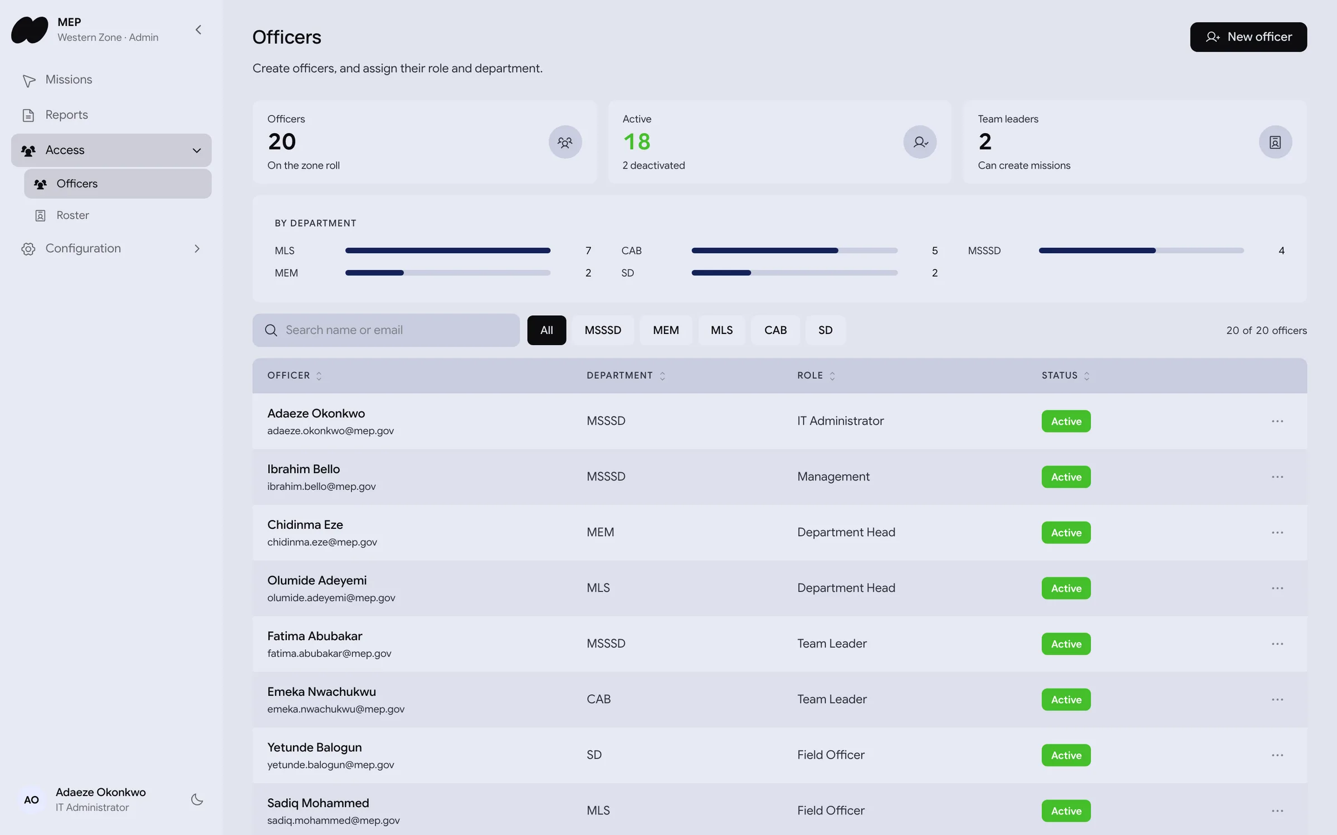Filter officers by SD
Viewport: 1337px width, 835px height.
pos(825,330)
